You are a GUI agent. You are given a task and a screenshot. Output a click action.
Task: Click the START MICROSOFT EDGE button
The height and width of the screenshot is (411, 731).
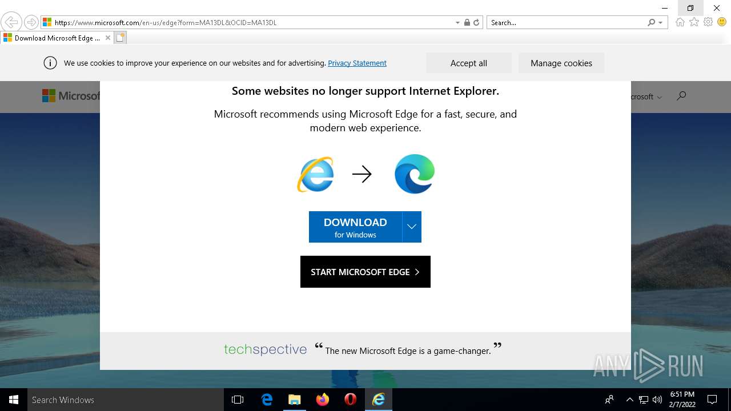tap(365, 272)
